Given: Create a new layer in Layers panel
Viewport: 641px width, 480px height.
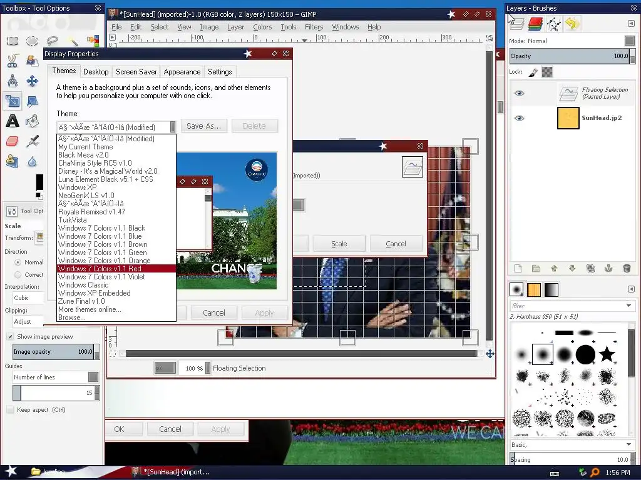Looking at the screenshot, I should pyautogui.click(x=518, y=268).
